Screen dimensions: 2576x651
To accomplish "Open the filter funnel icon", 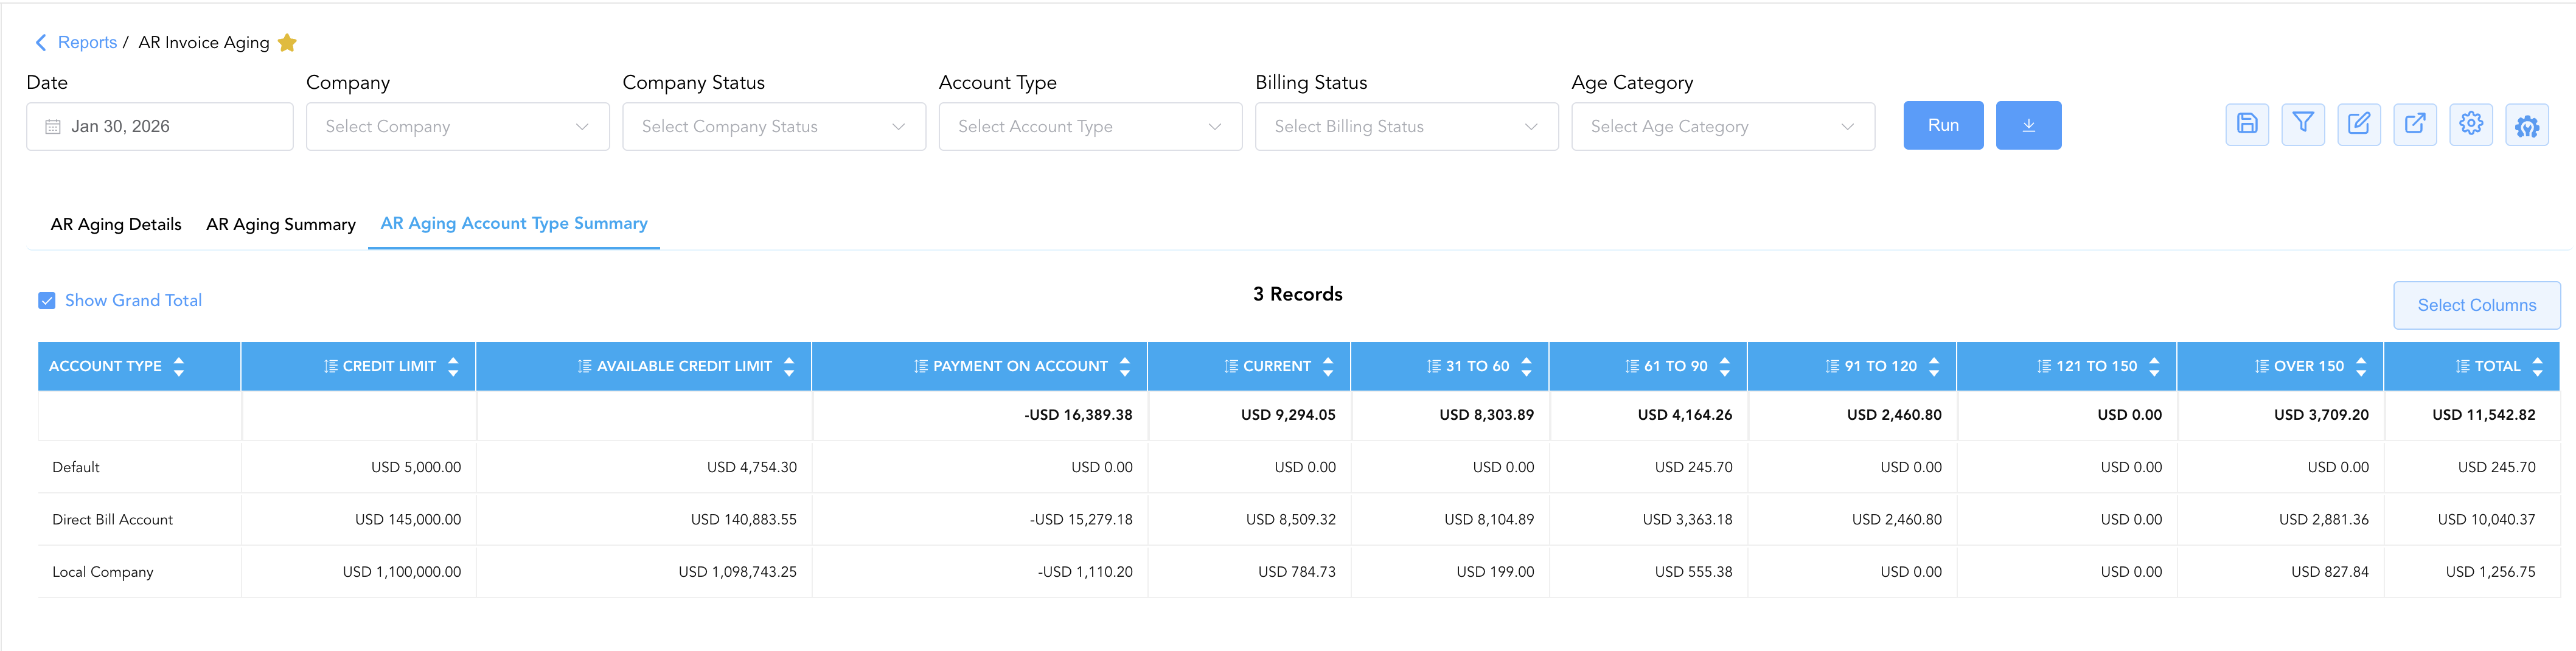I will [x=2303, y=125].
